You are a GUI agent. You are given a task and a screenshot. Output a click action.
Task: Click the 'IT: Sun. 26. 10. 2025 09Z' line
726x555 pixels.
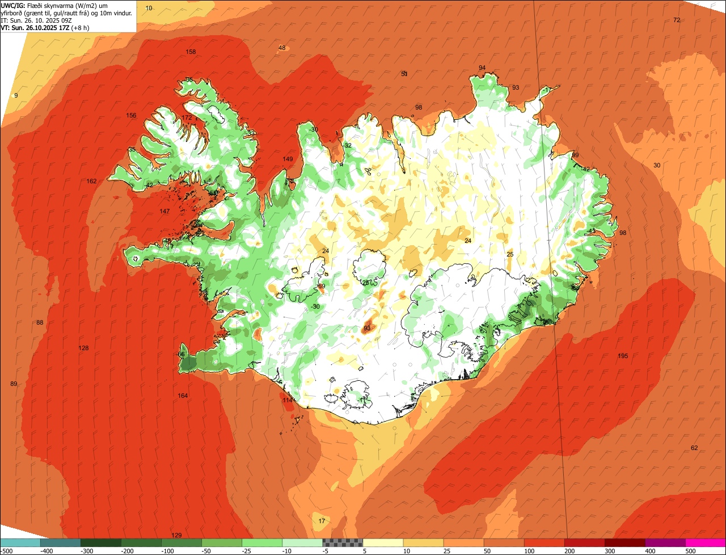pyautogui.click(x=36, y=20)
